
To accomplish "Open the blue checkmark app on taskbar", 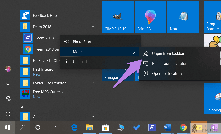I will (x=137, y=127).
